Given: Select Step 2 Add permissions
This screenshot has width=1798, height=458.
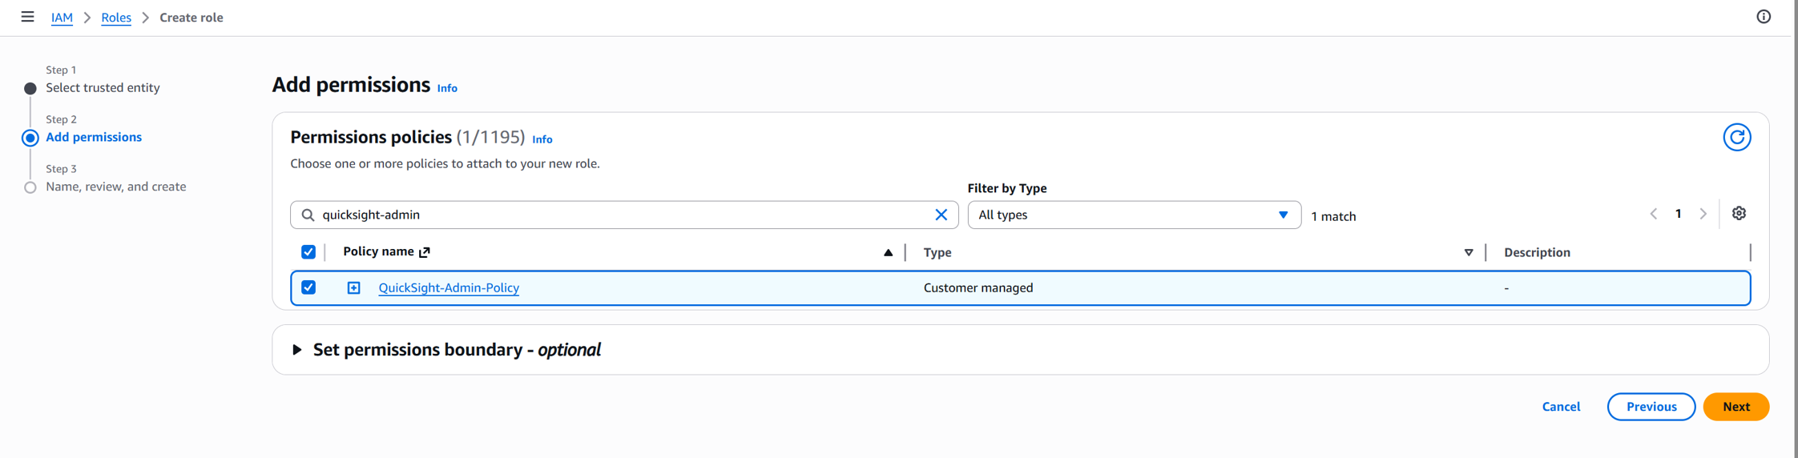Looking at the screenshot, I should 94,137.
